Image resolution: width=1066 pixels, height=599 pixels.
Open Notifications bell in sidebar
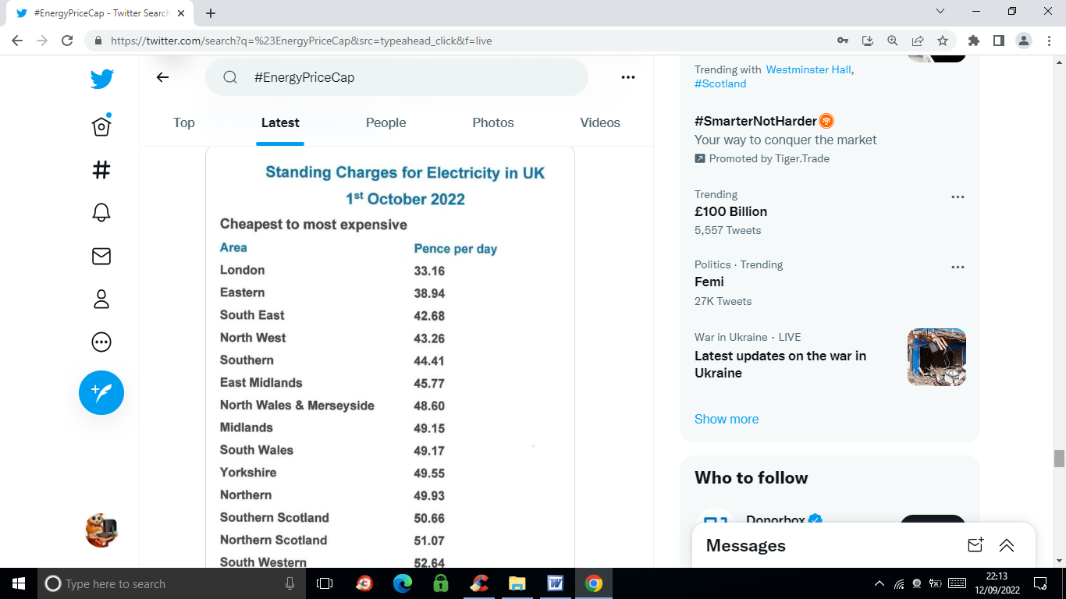point(101,212)
